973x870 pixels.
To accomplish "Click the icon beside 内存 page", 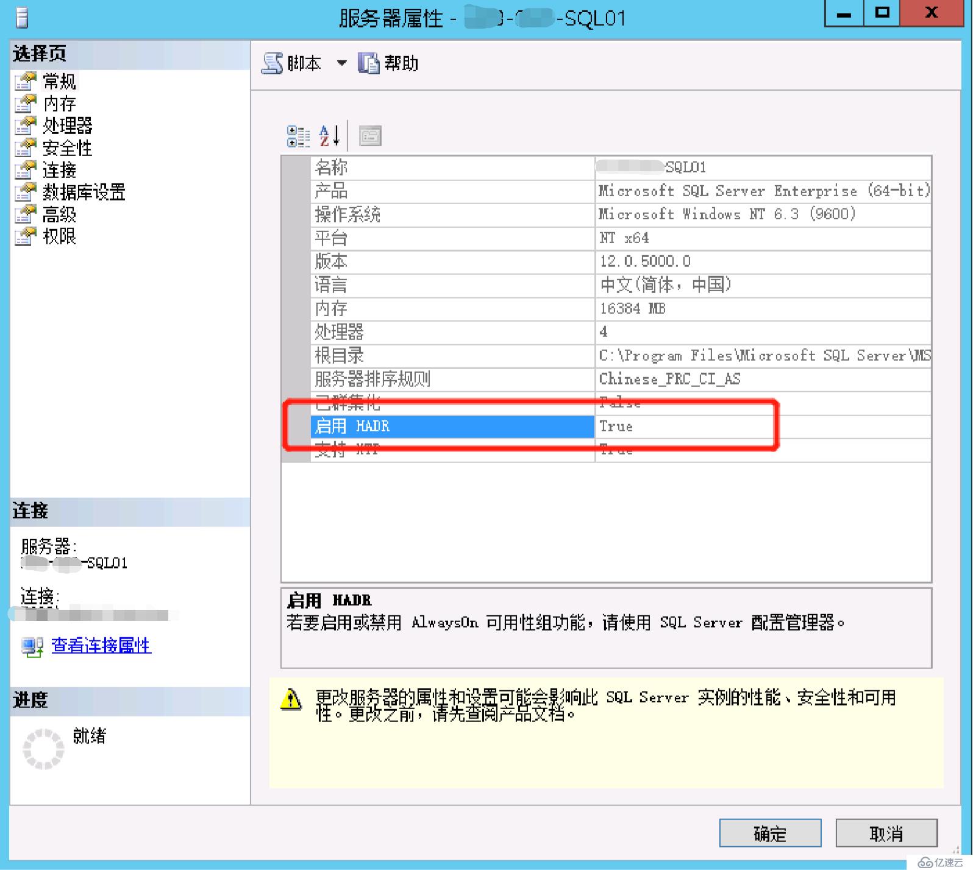I will (x=26, y=103).
